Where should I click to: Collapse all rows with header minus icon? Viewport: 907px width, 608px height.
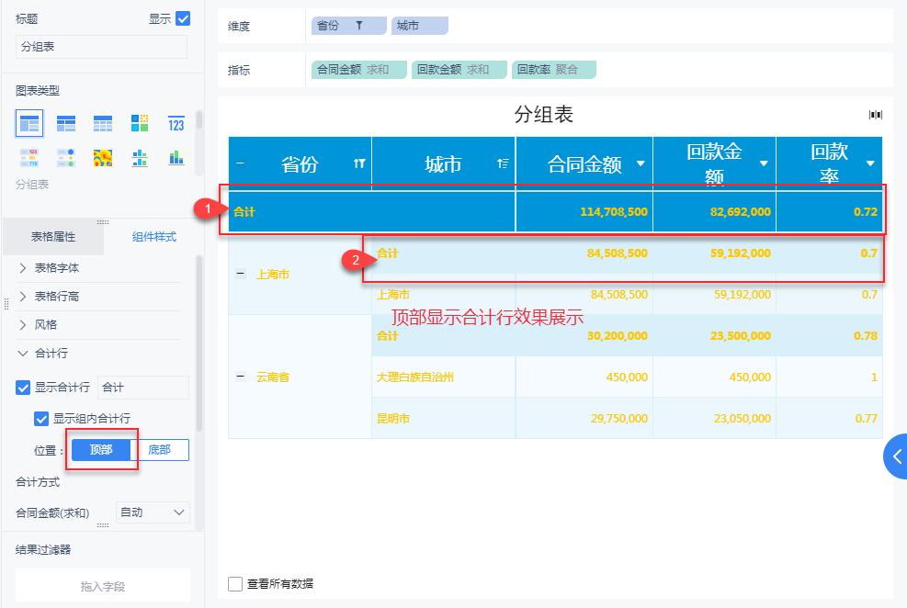[x=241, y=163]
